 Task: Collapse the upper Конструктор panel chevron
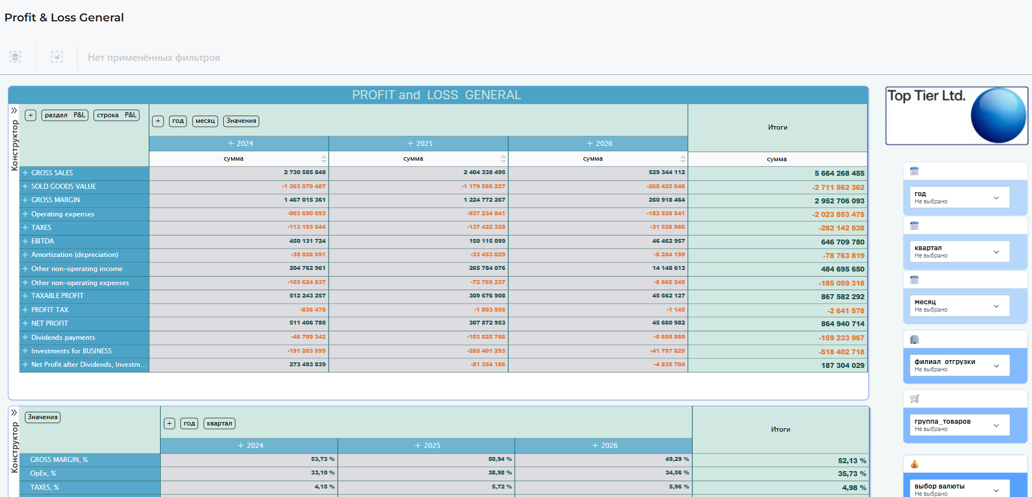14,110
